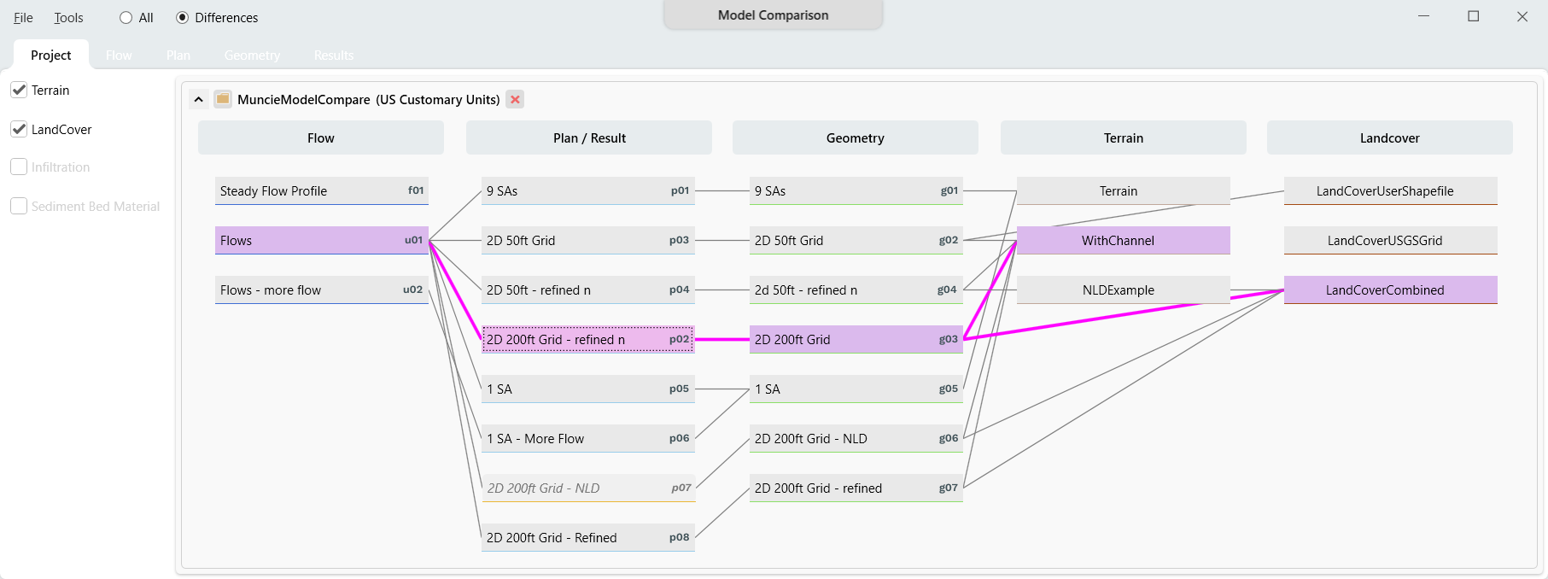Remove MuncieModelCompare project with red X
The width and height of the screenshot is (1548, 579).
515,99
